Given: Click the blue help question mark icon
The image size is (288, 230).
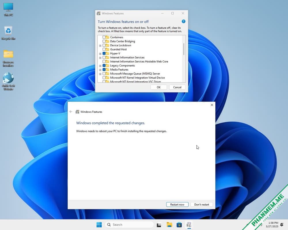Looking at the screenshot, I should pos(183,22).
